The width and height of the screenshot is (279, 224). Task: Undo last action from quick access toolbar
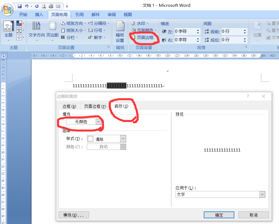[26, 7]
